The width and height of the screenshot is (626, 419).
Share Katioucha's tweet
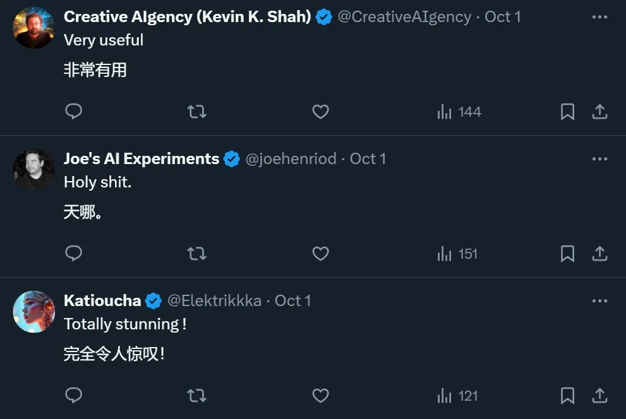click(x=599, y=396)
